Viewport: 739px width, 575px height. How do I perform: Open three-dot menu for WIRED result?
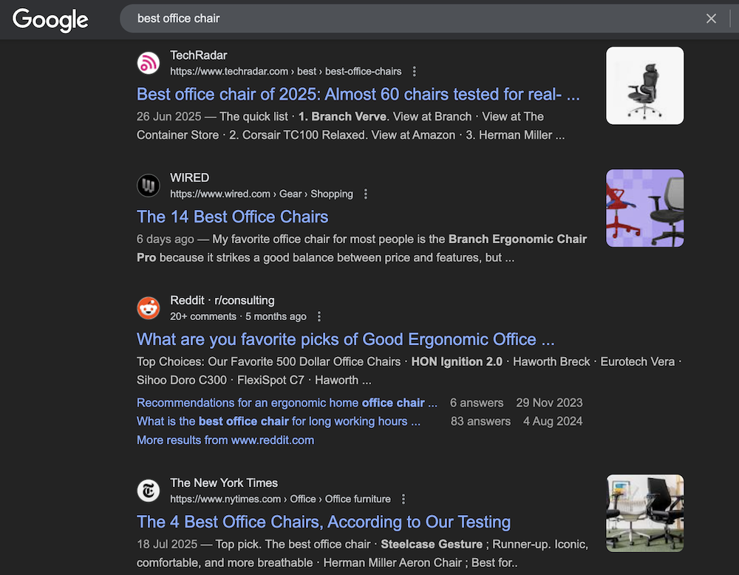366,194
